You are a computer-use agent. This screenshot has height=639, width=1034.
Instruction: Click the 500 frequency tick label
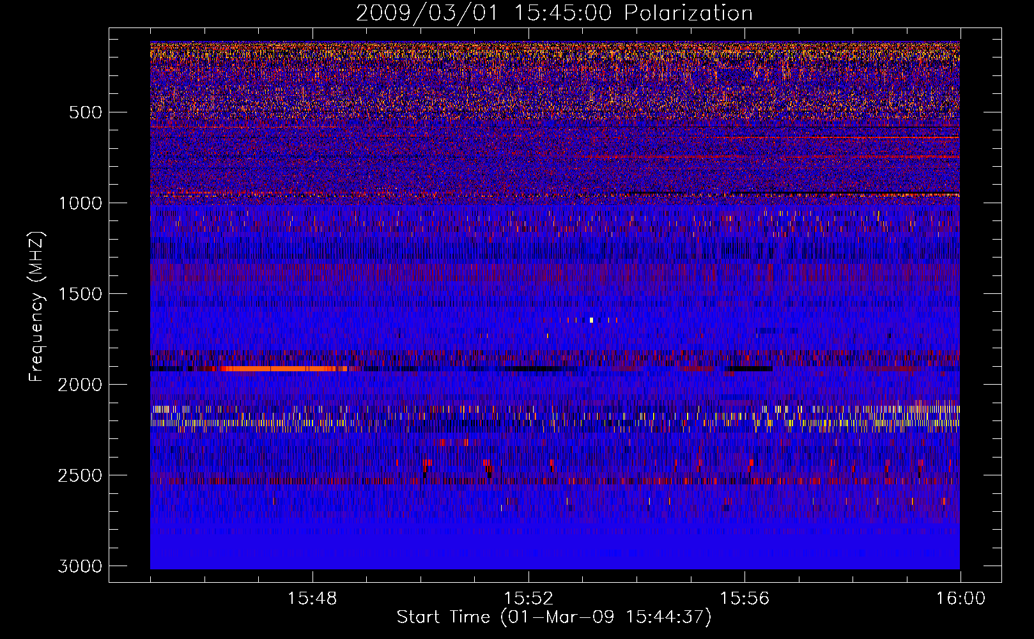[x=86, y=112]
